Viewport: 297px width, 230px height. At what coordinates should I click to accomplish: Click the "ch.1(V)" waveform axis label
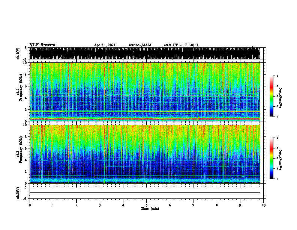point(18,53)
